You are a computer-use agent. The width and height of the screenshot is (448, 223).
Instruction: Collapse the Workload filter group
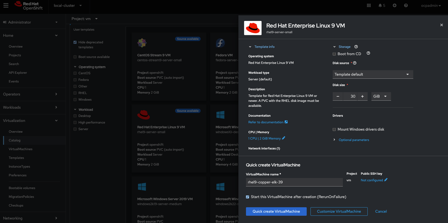coord(83,110)
